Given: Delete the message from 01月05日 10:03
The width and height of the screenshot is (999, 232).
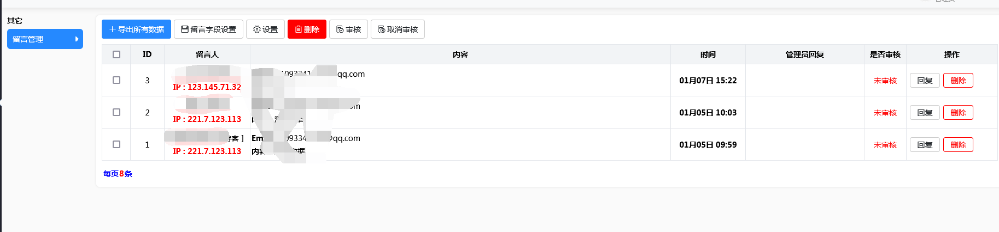Looking at the screenshot, I should (958, 113).
